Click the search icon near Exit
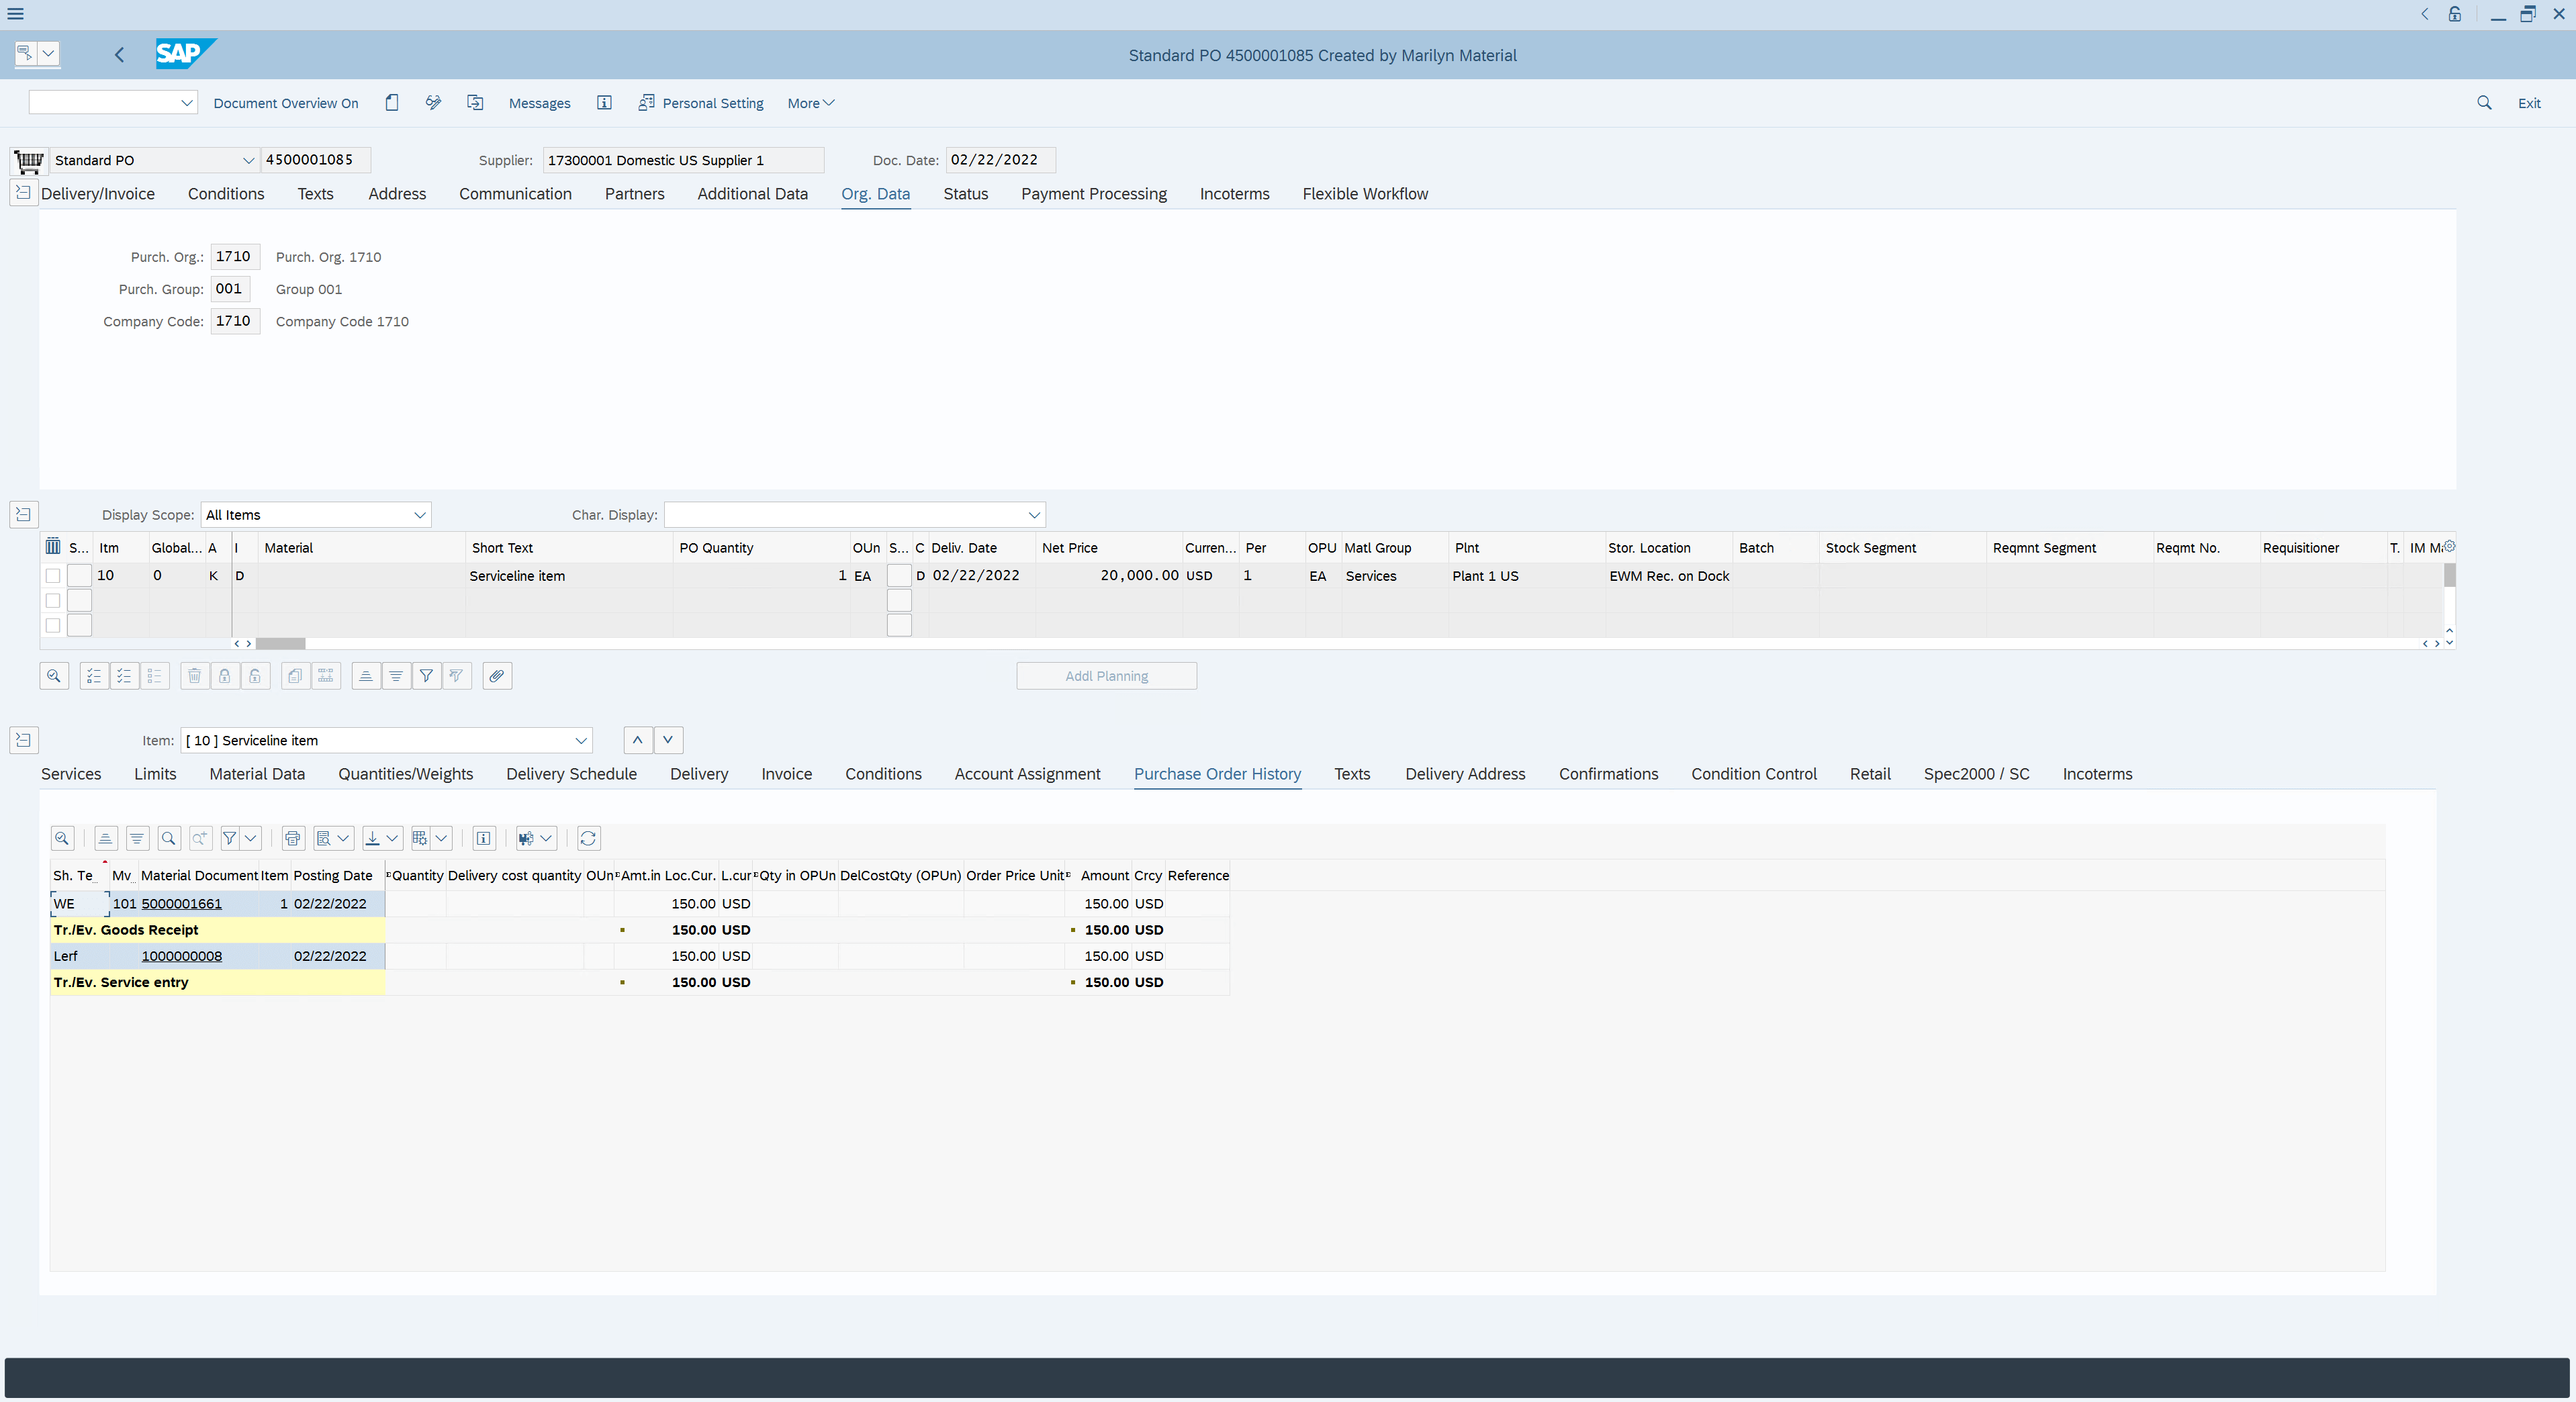 click(2484, 103)
